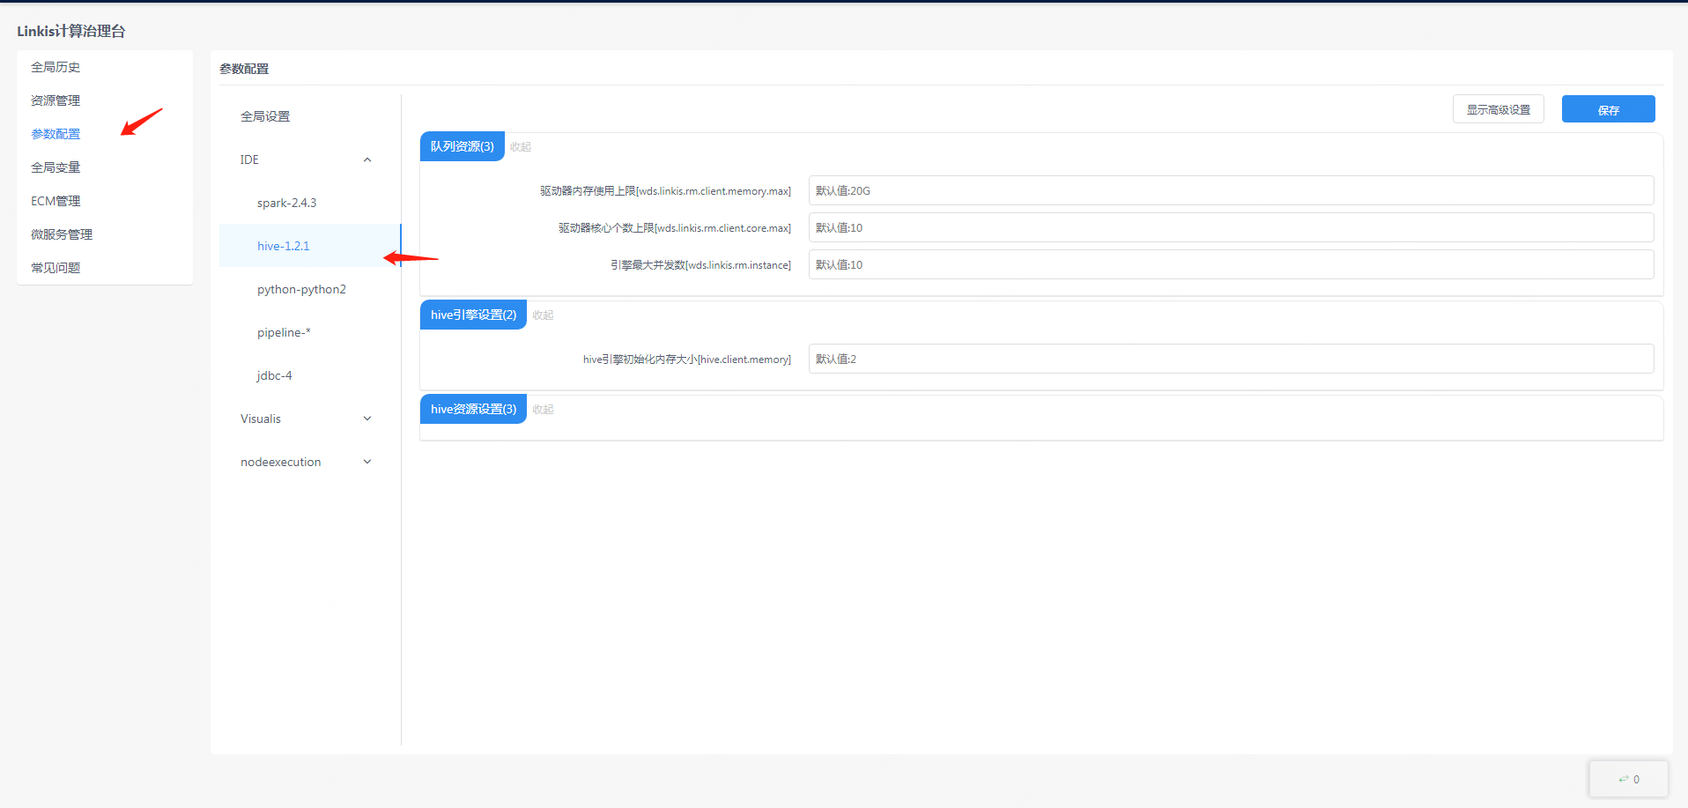Click the hive资源设置(3) section tab
Image resolution: width=1688 pixels, height=808 pixels.
click(473, 409)
